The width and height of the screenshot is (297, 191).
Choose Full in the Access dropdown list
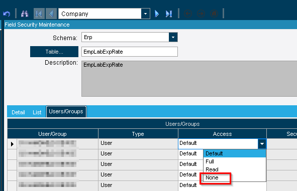pos(235,161)
